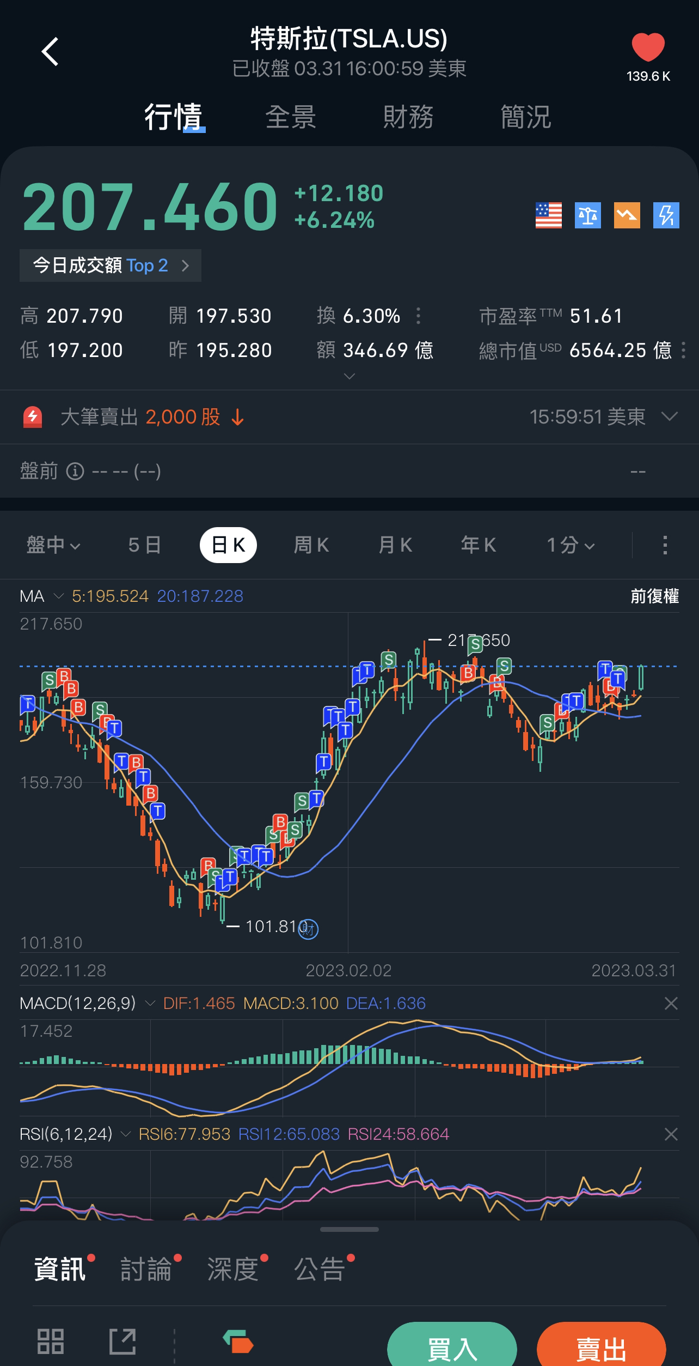699x1366 pixels.
Task: Open the MACD(12,26,9) dropdown
Action: [88, 1003]
